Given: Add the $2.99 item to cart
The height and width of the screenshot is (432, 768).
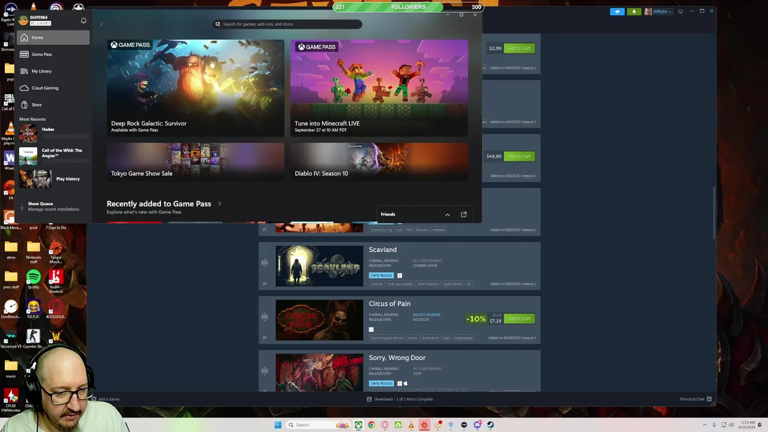Looking at the screenshot, I should tap(519, 48).
